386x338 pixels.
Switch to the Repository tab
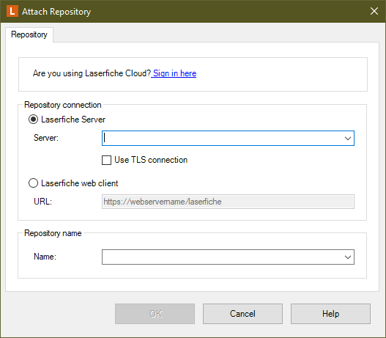29,34
